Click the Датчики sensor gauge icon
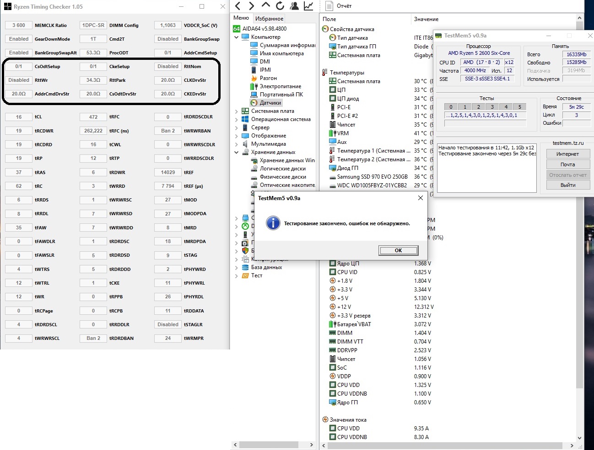The image size is (594, 450). click(254, 103)
